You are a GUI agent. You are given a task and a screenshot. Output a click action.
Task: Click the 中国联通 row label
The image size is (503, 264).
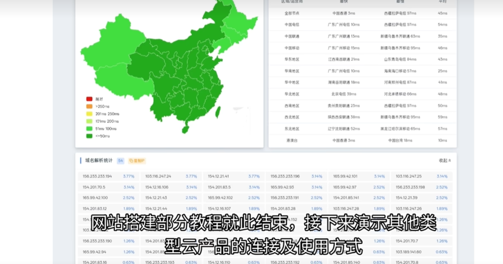click(x=292, y=36)
